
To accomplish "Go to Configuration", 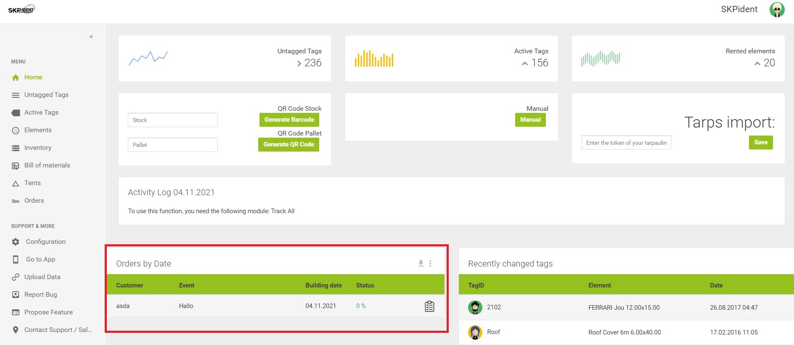I will [46, 242].
